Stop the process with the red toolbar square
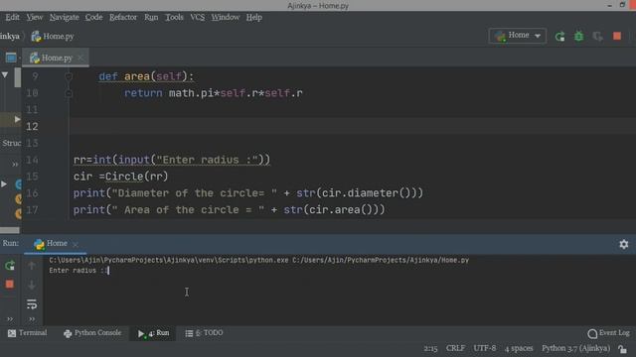This screenshot has height=357, width=636. (617, 37)
